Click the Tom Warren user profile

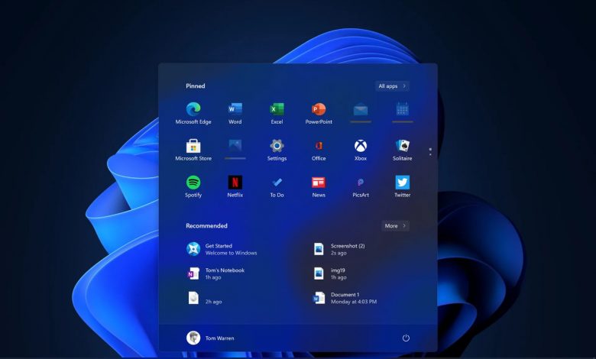tap(211, 338)
